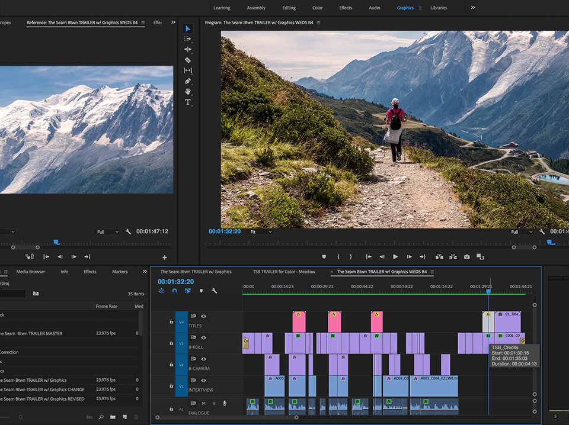This screenshot has width=569, height=425.
Task: Click the Export Frame camera icon
Action: (x=467, y=256)
